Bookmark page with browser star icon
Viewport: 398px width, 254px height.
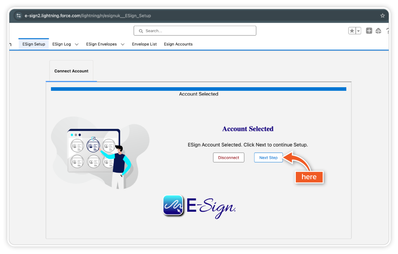point(382,16)
